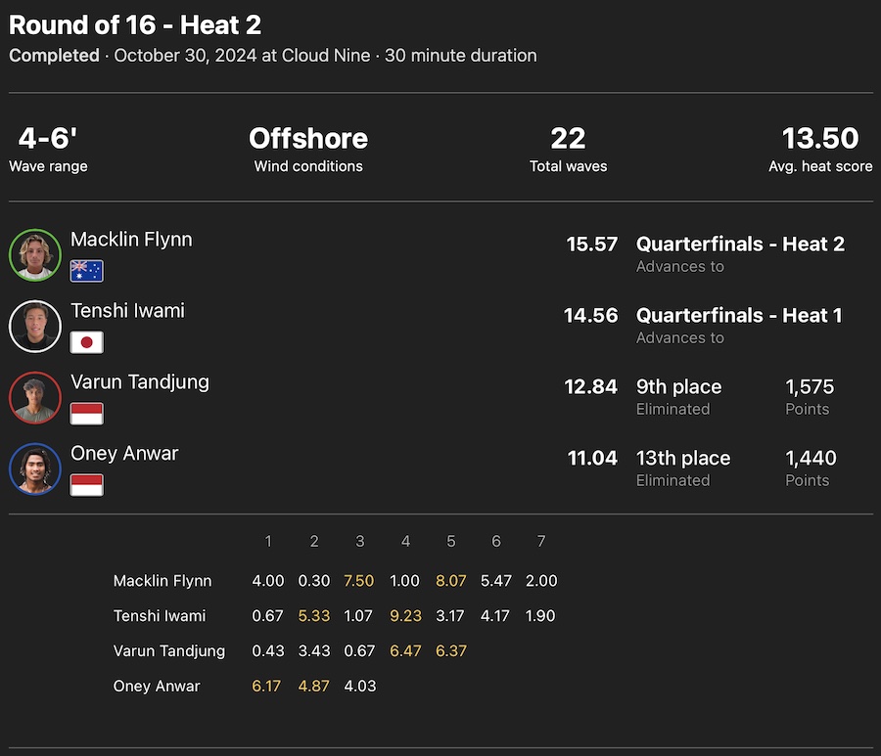881x756 pixels.
Task: Click Macklin Flynn's 15.57 heat total
Action: (592, 245)
